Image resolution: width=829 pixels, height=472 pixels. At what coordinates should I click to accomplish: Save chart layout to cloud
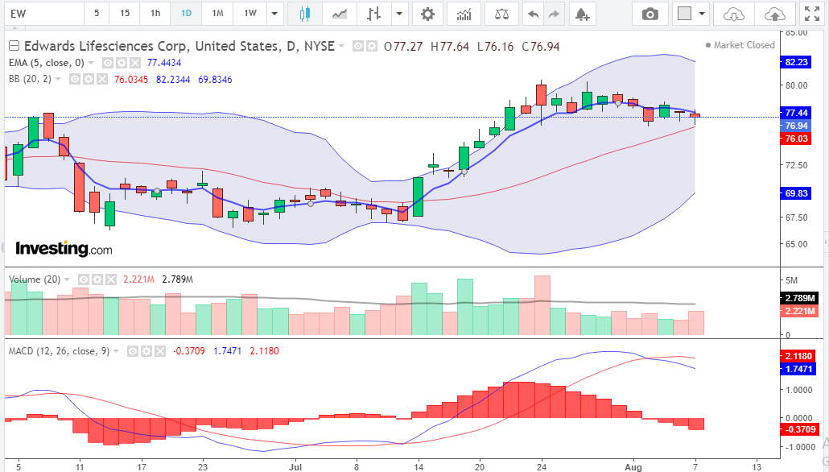pos(774,14)
